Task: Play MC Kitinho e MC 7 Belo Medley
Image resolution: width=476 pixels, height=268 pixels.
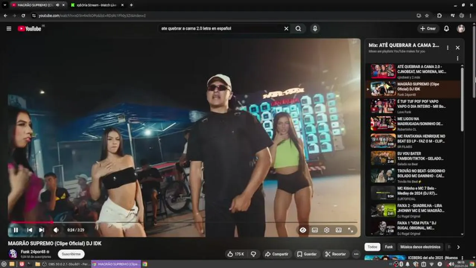Action: click(x=413, y=193)
